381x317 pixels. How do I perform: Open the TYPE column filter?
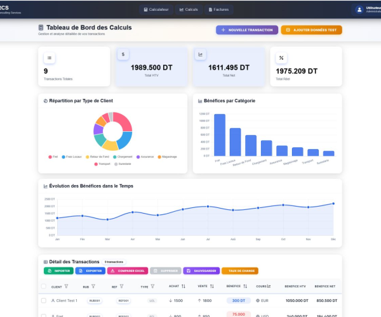(x=152, y=286)
